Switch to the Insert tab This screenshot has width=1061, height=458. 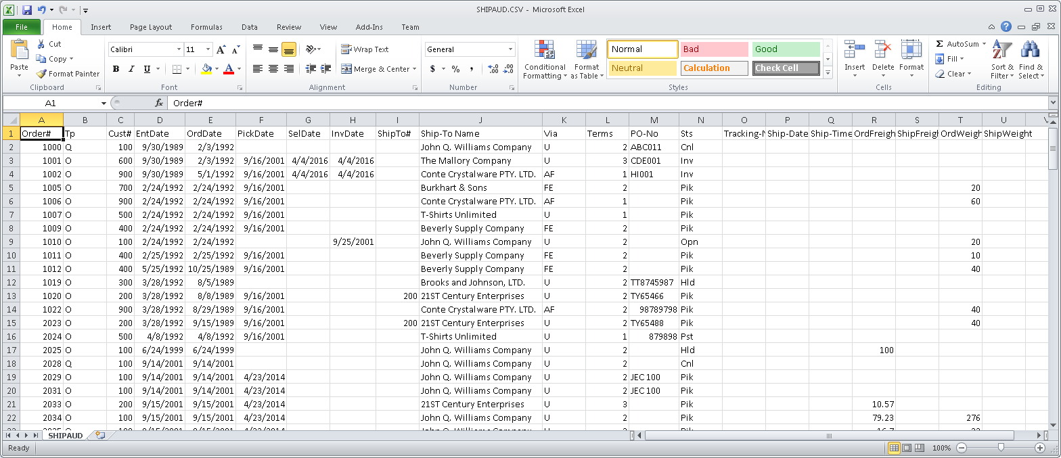point(101,27)
